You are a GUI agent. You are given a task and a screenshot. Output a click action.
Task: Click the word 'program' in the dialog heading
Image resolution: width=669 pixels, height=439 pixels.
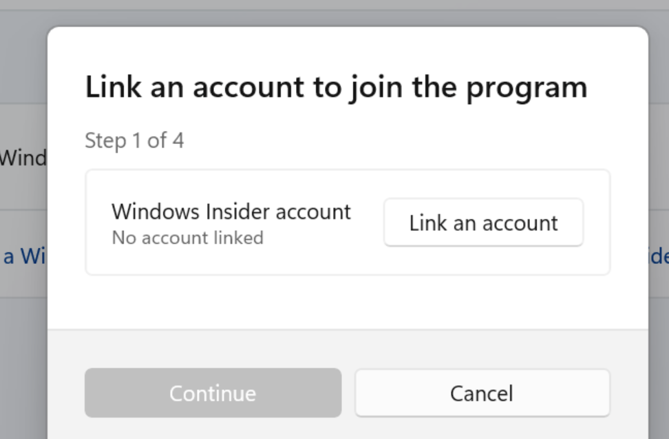527,89
